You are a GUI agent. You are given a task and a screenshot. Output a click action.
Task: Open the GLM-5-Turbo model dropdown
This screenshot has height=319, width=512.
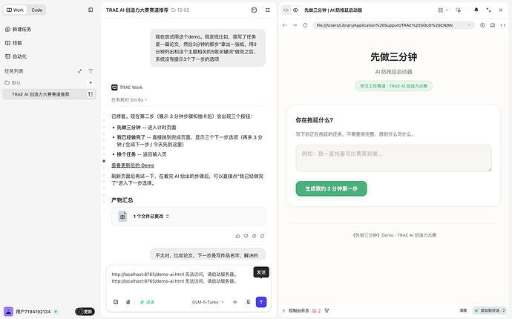pyautogui.click(x=208, y=302)
